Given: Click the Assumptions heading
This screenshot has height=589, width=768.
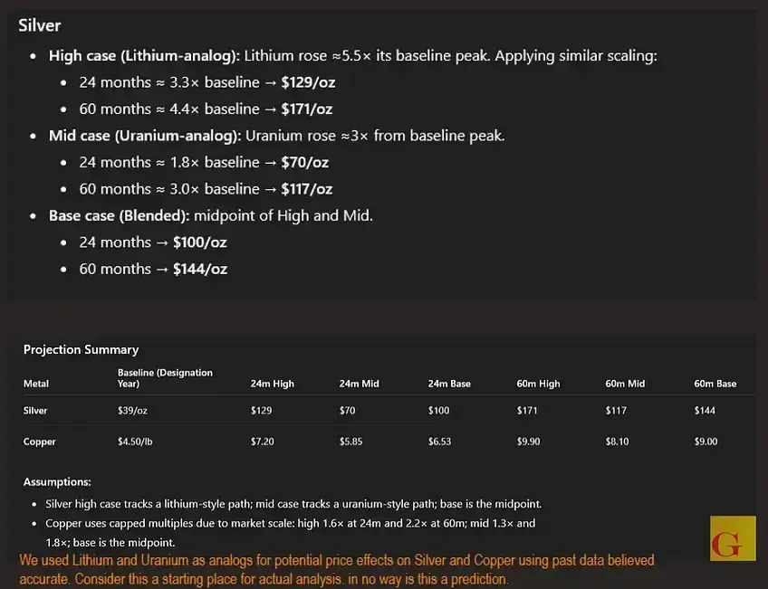Looking at the screenshot, I should [57, 482].
